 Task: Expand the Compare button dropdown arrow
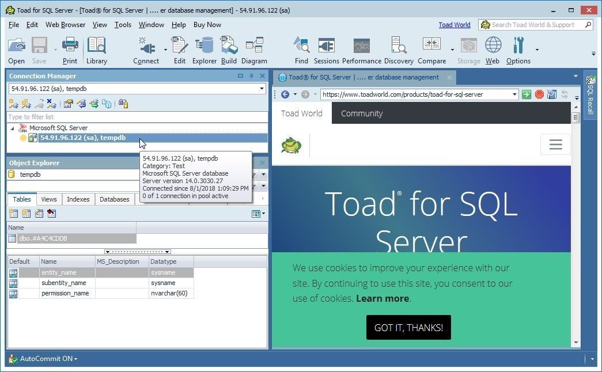tap(452, 50)
